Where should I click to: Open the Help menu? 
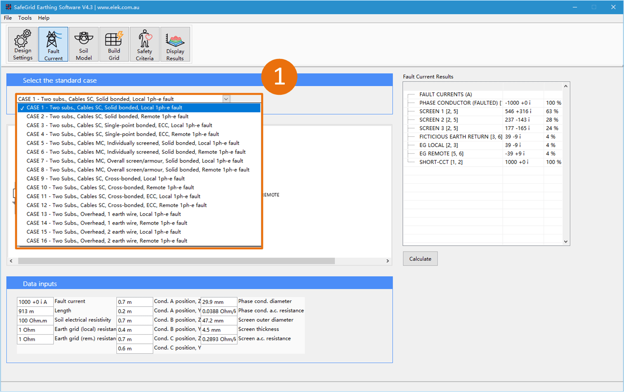43,18
